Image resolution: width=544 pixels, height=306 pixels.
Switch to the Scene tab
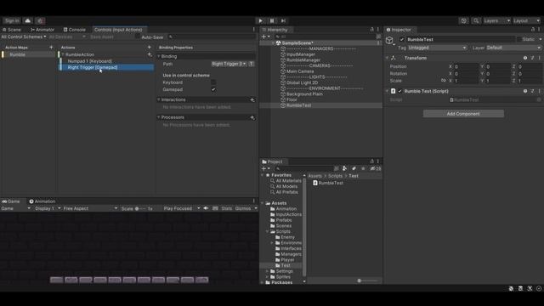[12, 30]
